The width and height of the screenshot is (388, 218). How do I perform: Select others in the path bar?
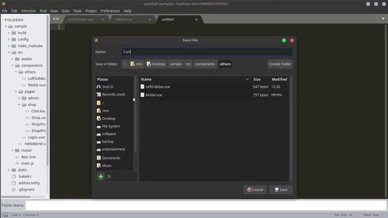[225, 64]
